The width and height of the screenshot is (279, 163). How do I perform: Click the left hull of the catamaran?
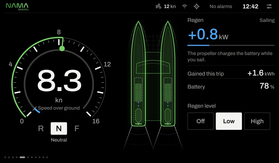pyautogui.click(x=138, y=74)
